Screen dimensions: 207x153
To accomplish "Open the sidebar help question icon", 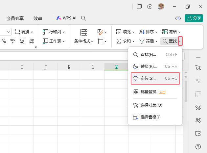I will tap(198, 147).
